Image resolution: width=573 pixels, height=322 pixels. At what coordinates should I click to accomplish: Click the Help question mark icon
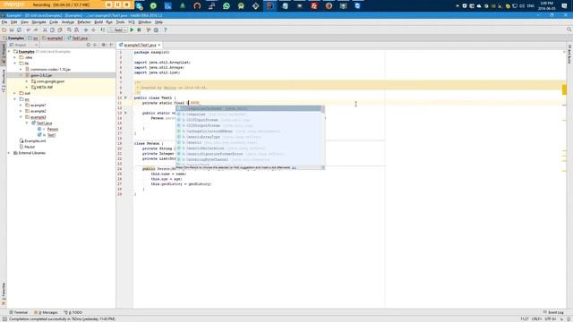[x=165, y=30]
